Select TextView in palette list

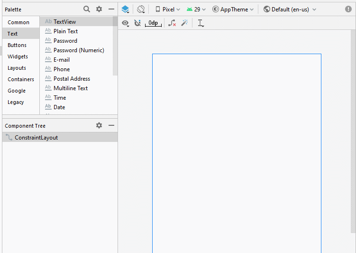tap(76, 21)
